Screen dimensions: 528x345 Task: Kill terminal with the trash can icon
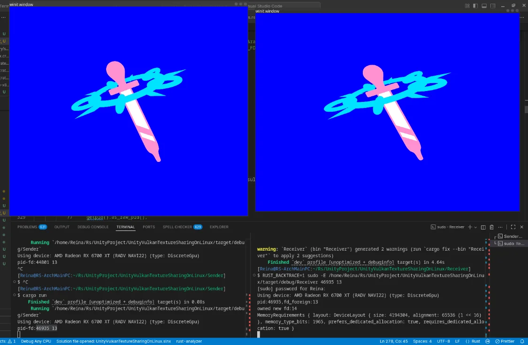(492, 227)
